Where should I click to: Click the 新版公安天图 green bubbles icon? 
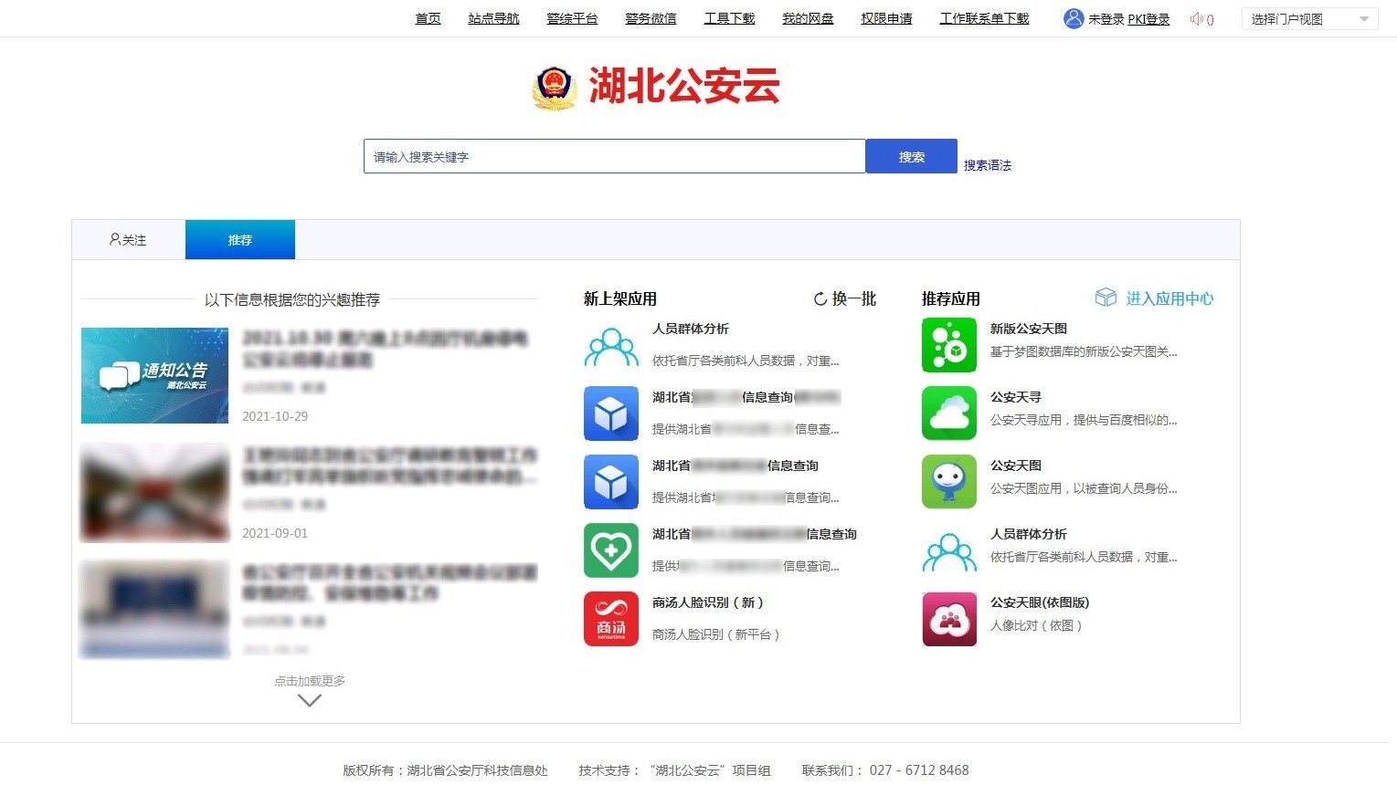pyautogui.click(x=948, y=345)
